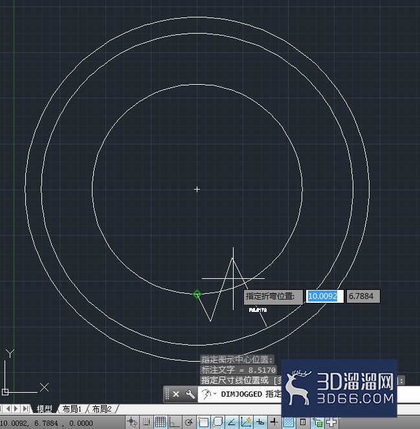Click dynamic input X field 10.0092
The image size is (420, 429).
(324, 296)
